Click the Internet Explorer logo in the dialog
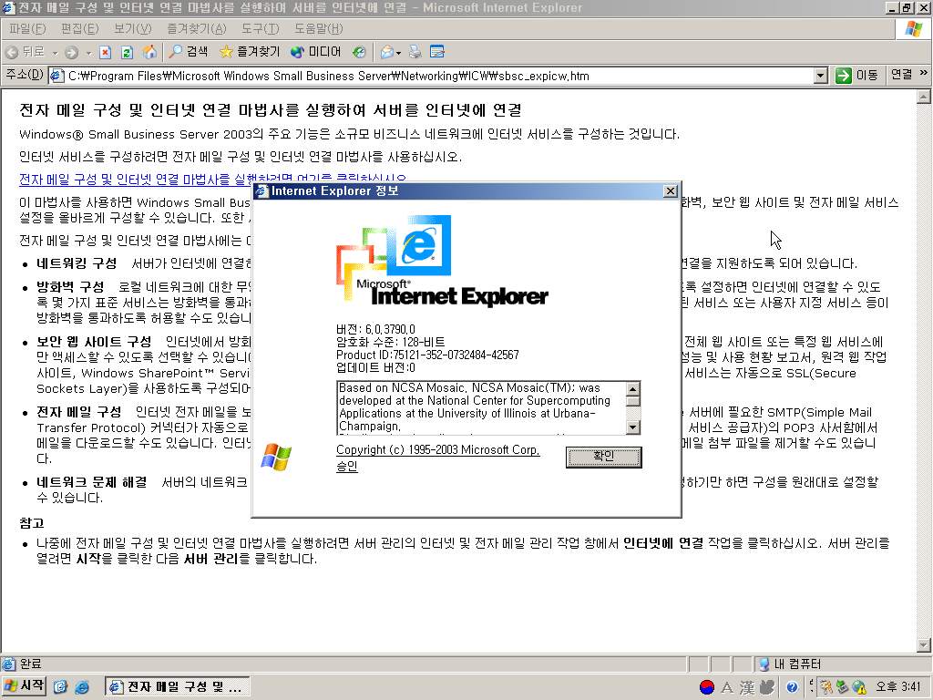933x700 pixels. [x=442, y=261]
